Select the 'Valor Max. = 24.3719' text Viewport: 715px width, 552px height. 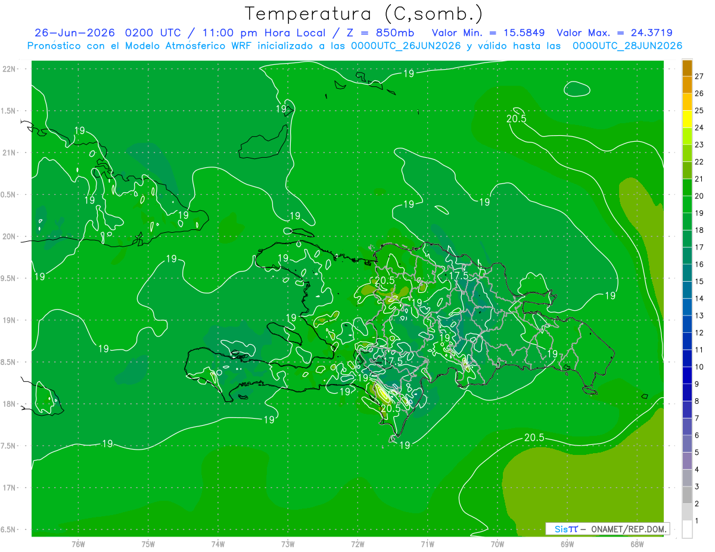[x=614, y=33]
